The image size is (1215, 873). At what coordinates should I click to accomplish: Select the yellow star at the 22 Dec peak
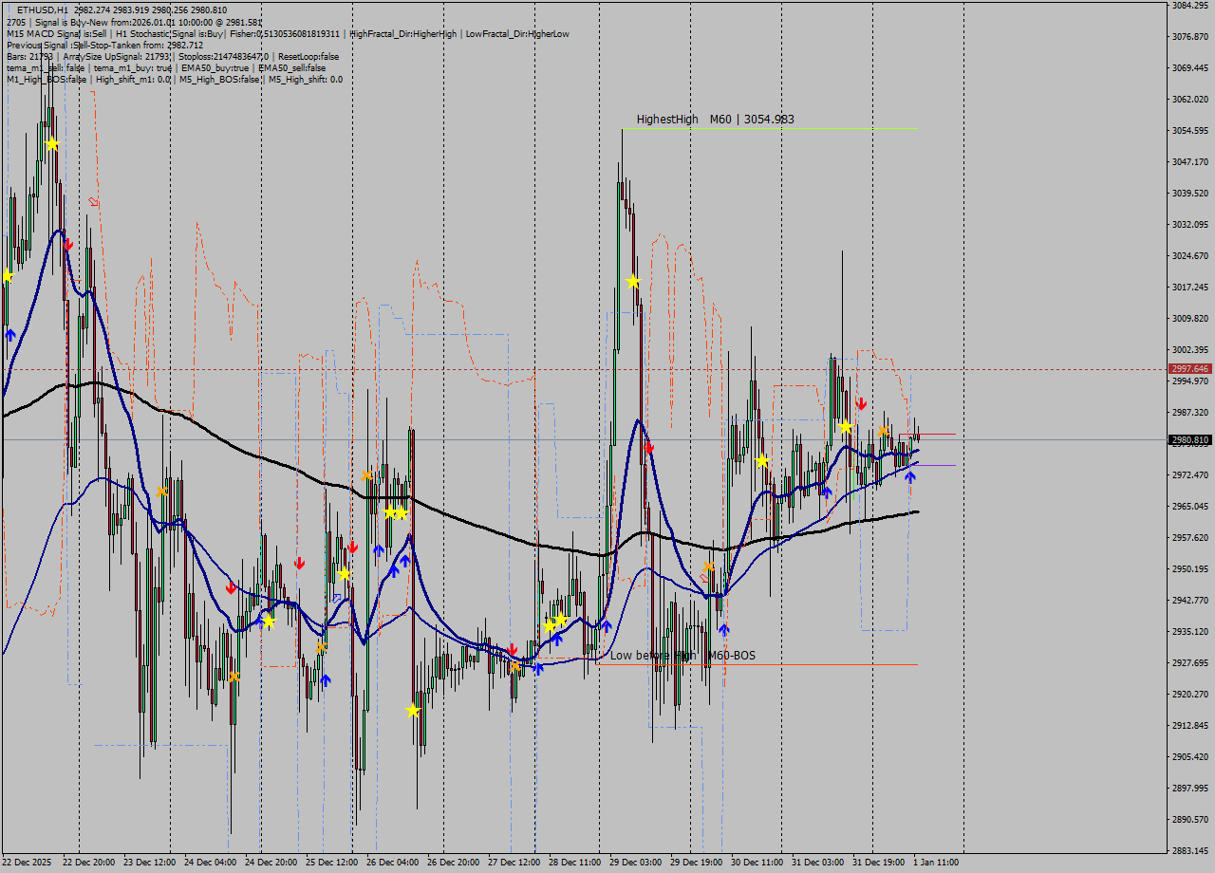pyautogui.click(x=52, y=144)
